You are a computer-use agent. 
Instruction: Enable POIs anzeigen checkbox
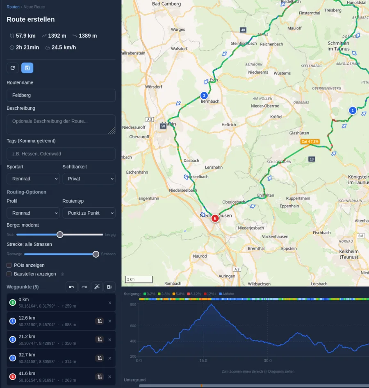pos(9,265)
